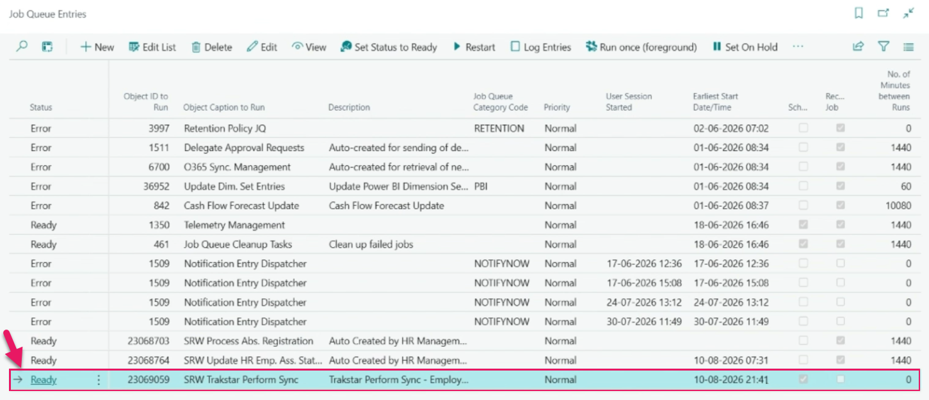Click Job Queue Category Code column header

click(501, 102)
